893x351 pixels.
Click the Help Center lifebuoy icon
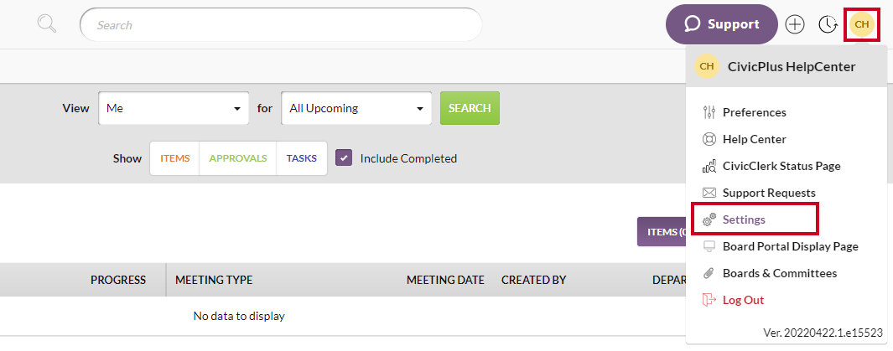coord(709,139)
